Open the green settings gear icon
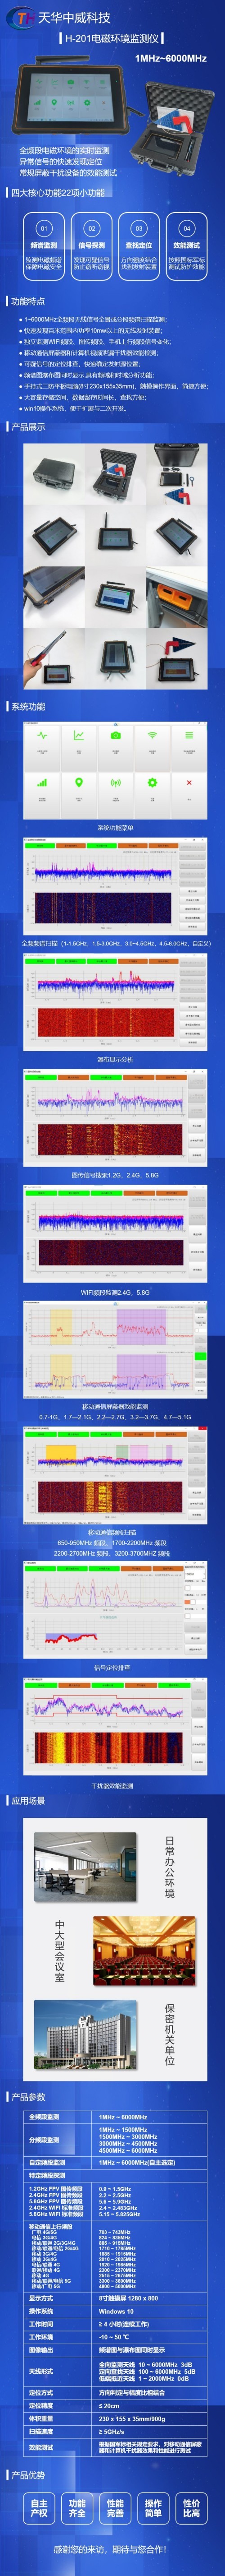Image resolution: width=225 pixels, height=2576 pixels. (x=152, y=782)
